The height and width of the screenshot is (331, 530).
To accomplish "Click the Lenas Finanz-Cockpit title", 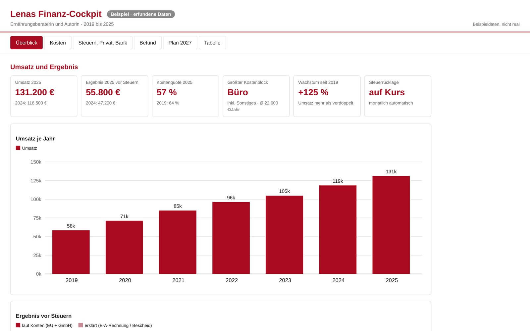I will click(x=56, y=14).
